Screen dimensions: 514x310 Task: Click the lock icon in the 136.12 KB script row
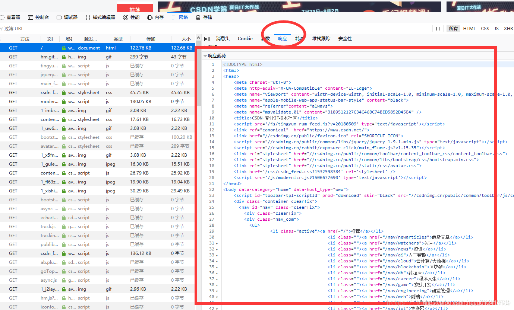[64, 253]
